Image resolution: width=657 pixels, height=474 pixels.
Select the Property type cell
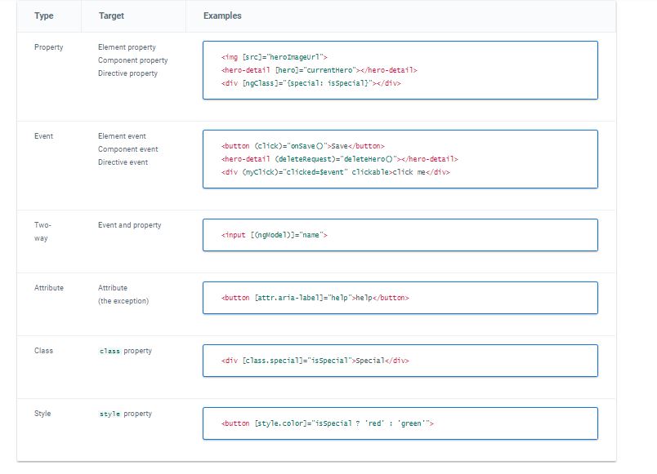pos(48,47)
